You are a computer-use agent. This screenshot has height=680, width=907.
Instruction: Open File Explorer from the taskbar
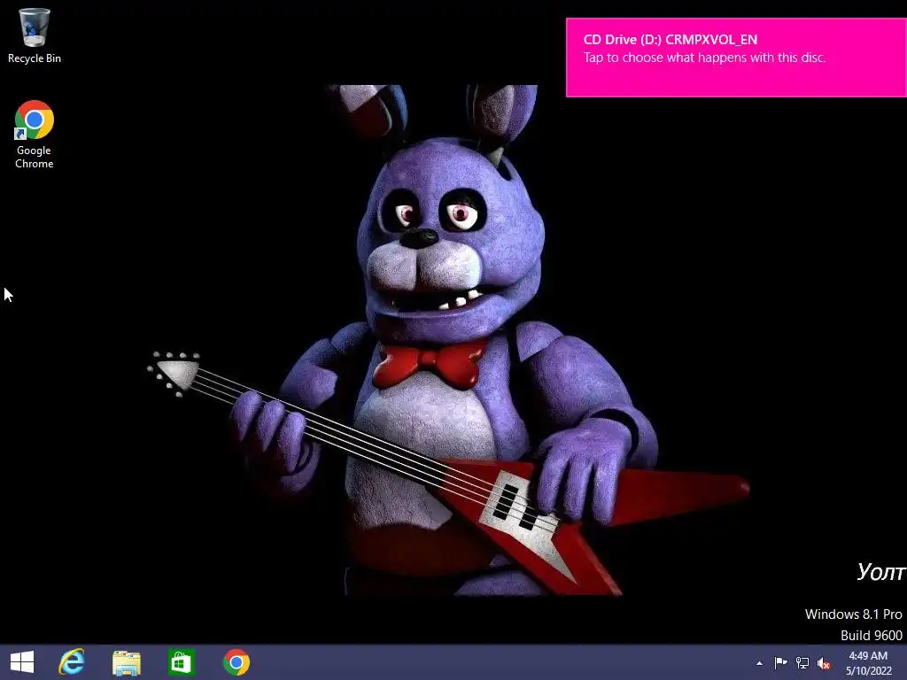click(126, 662)
